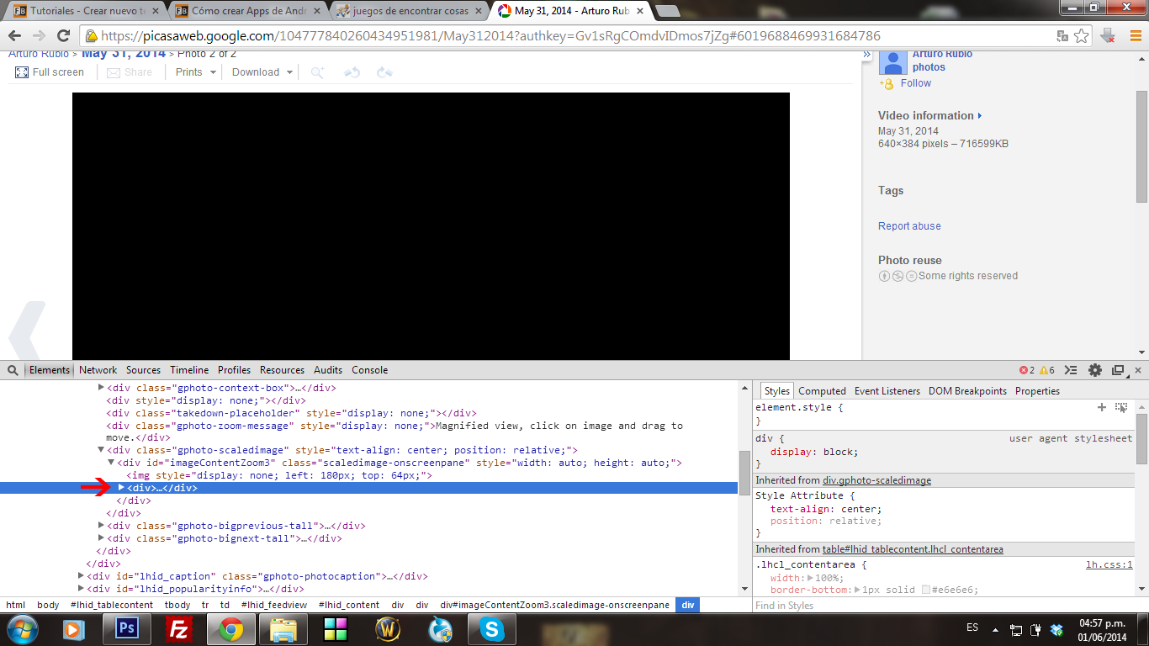Rotate photo left icon

click(352, 72)
